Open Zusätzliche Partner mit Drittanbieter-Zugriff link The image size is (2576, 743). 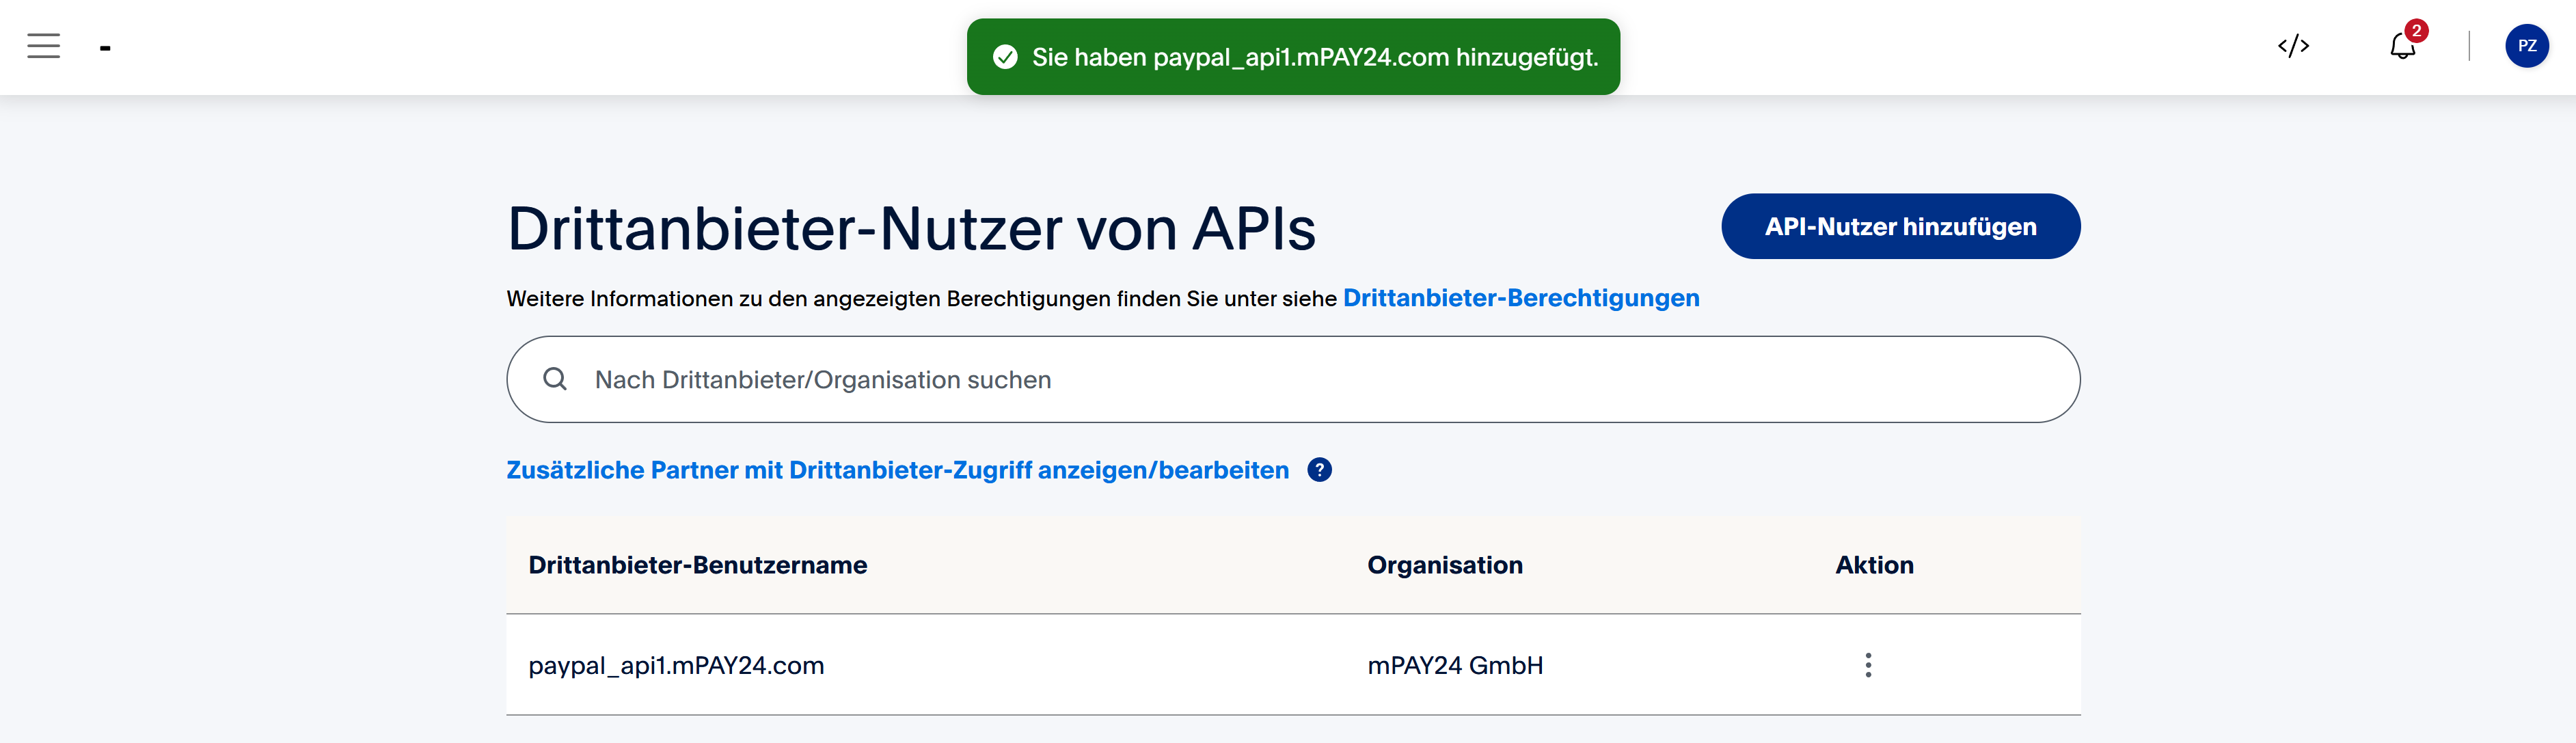coord(897,470)
